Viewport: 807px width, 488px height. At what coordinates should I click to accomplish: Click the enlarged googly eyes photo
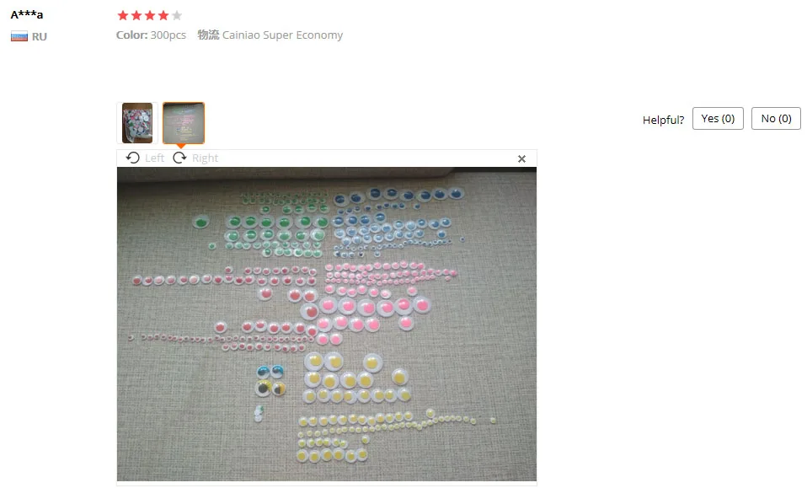327,324
